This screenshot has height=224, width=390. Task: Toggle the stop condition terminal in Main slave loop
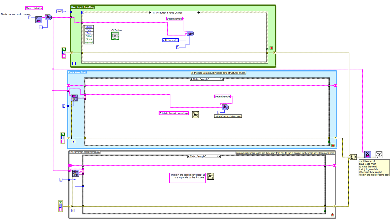(333, 145)
